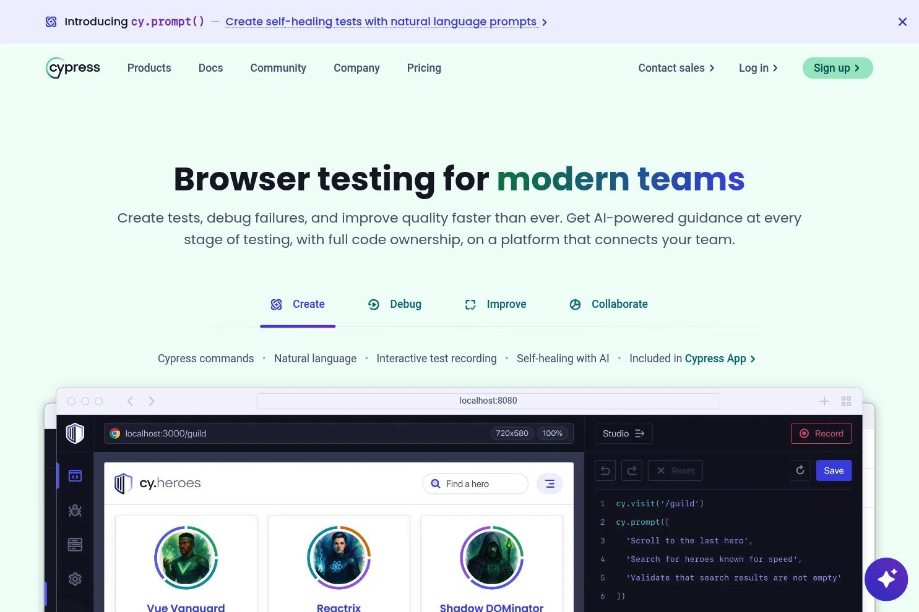Viewport: 919px width, 612px height.
Task: Open the Products menu
Action: (149, 68)
